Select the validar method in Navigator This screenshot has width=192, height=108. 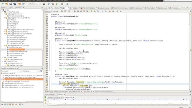point(16,81)
